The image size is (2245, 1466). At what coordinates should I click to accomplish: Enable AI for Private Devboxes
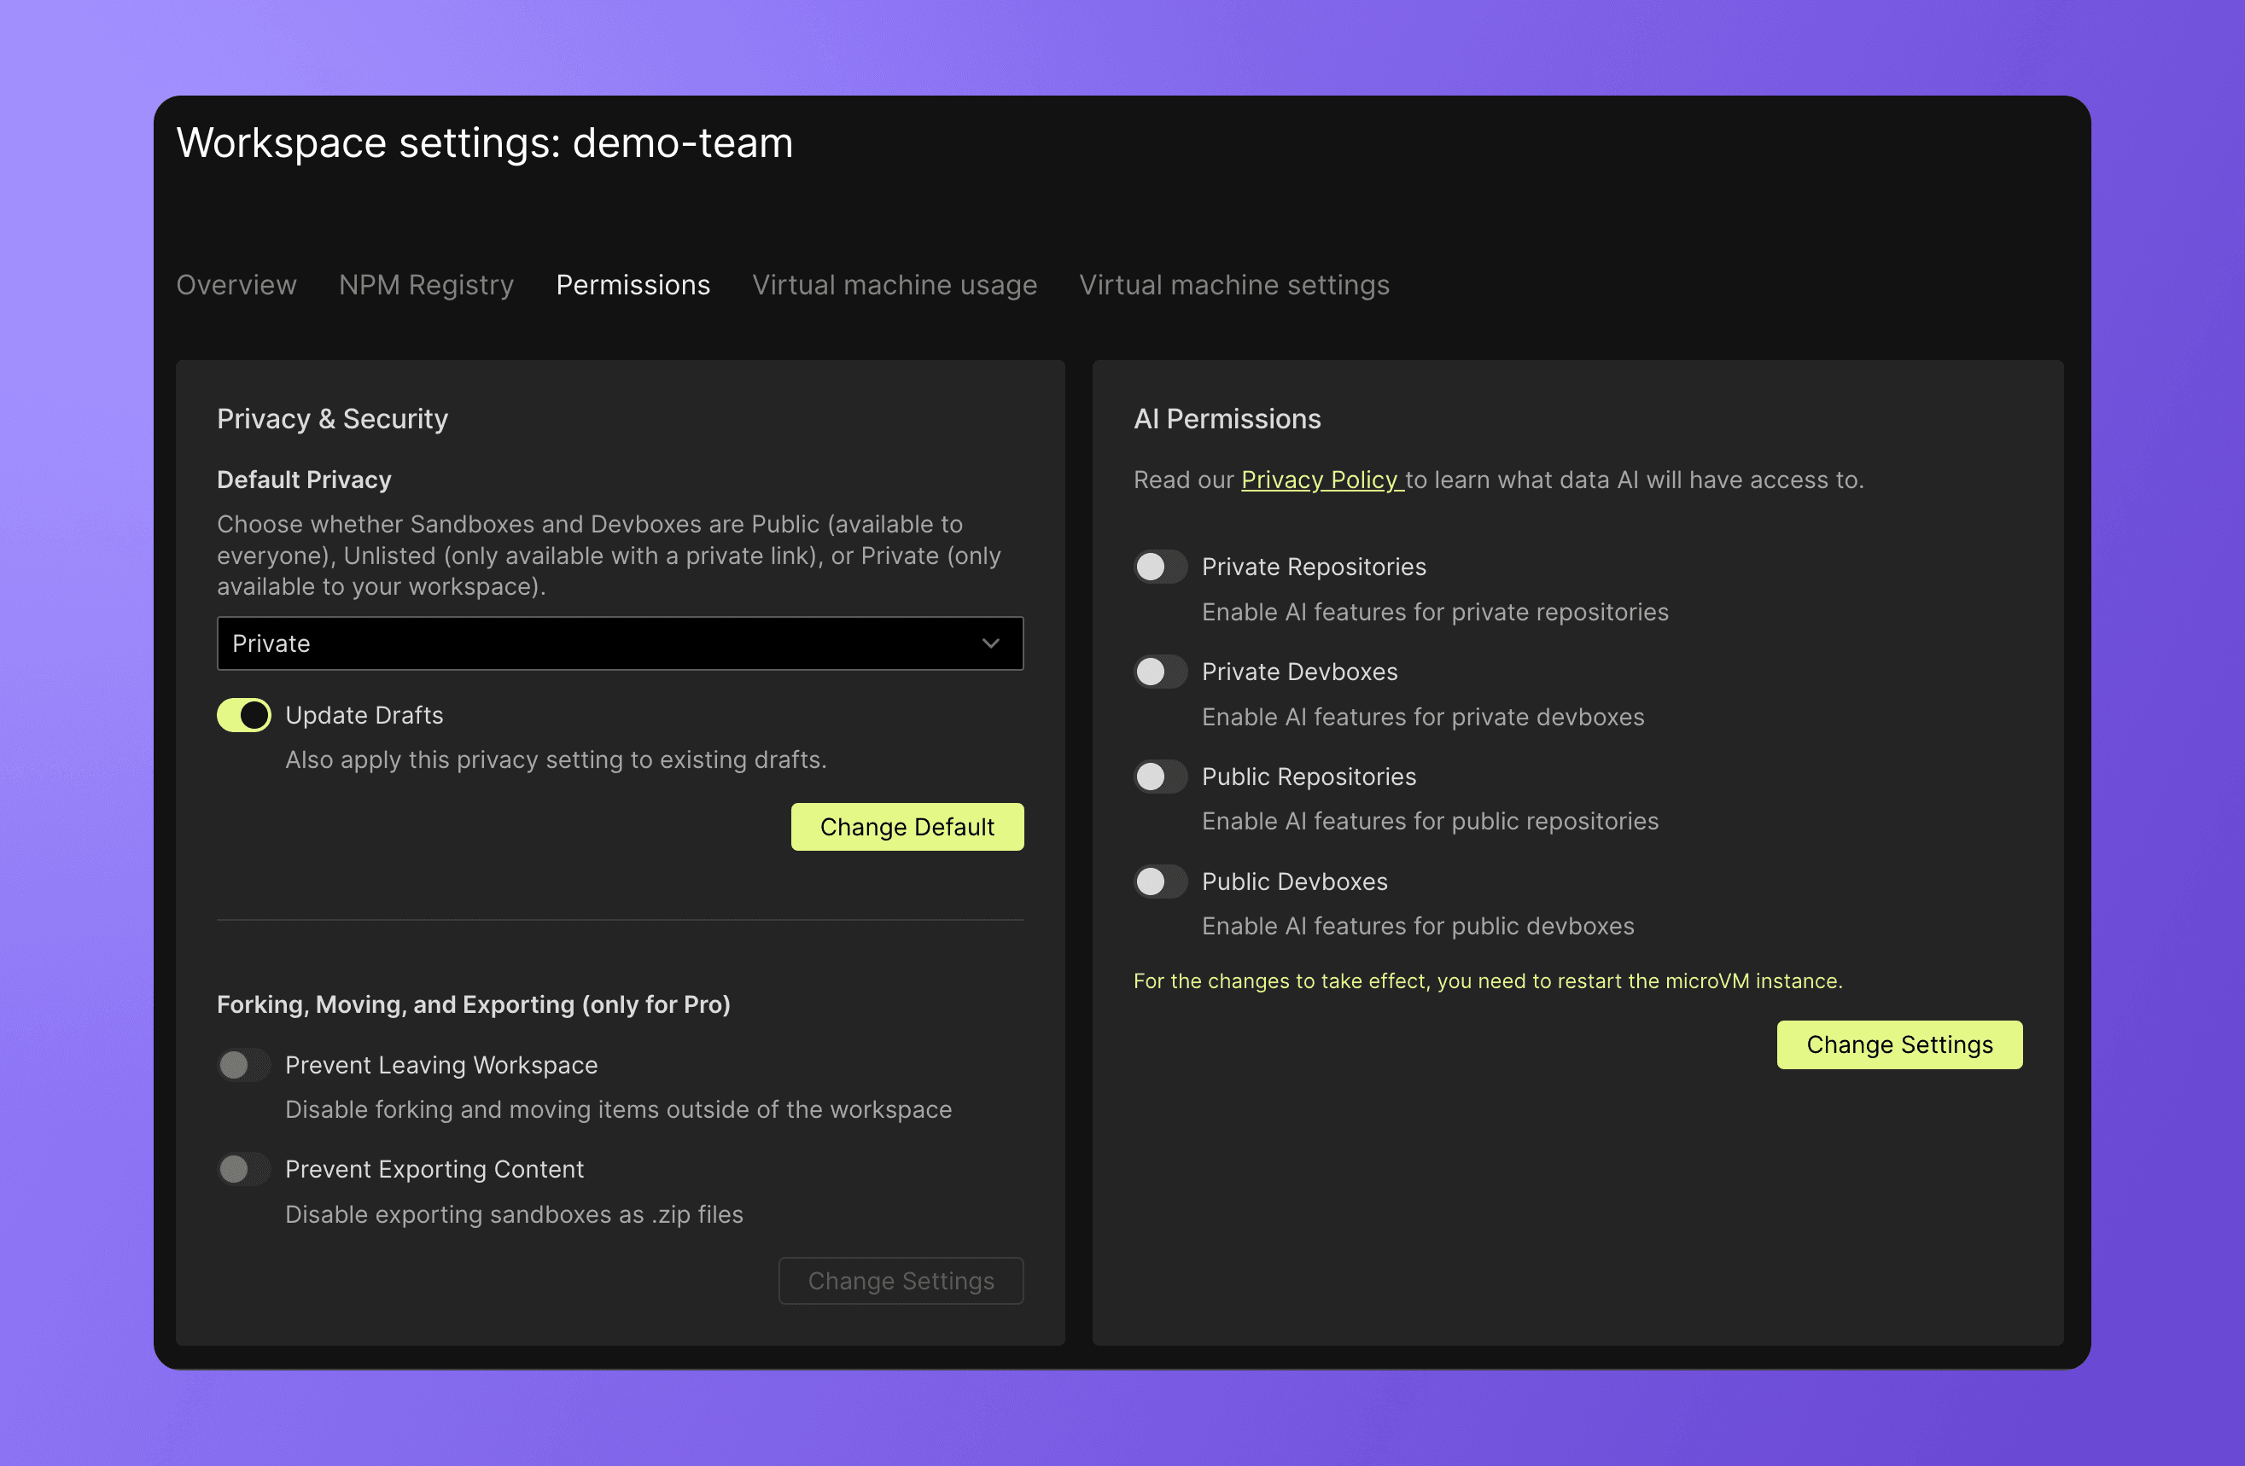pos(1159,672)
